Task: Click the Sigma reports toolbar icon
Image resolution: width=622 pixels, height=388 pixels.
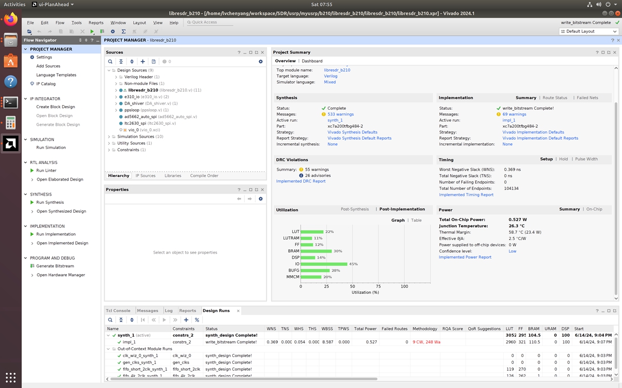Action: [x=123, y=32]
